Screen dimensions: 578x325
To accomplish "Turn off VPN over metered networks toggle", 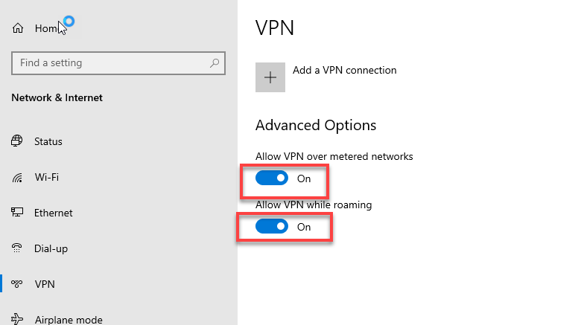I will tap(272, 178).
